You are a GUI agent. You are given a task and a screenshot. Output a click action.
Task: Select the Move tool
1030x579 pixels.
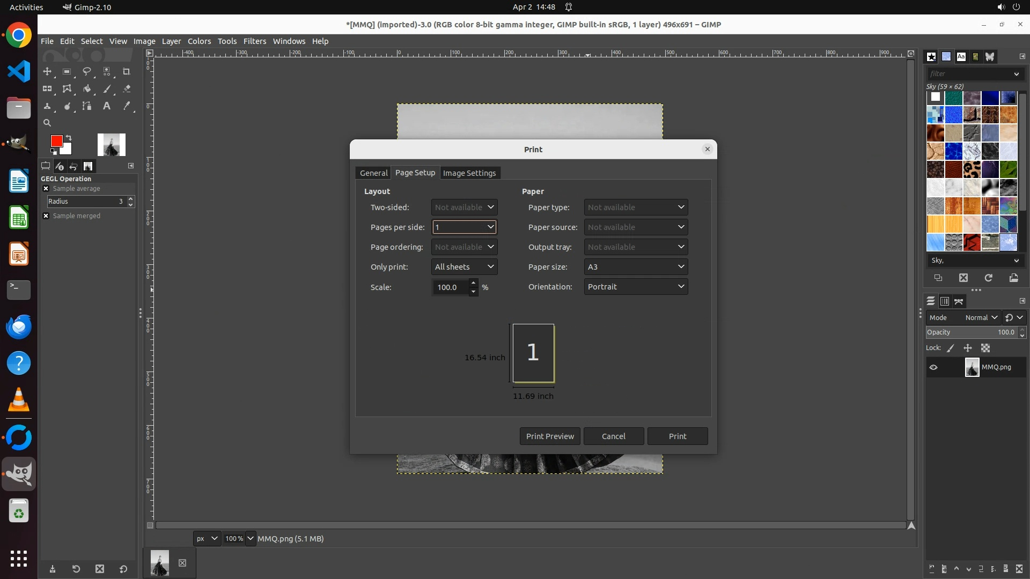point(47,71)
